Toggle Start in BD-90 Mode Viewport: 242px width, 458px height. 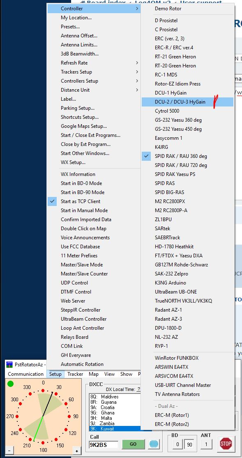94,192
